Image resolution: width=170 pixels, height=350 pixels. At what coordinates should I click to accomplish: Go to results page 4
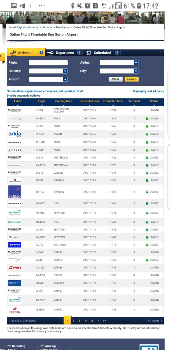pyautogui.click(x=86, y=321)
